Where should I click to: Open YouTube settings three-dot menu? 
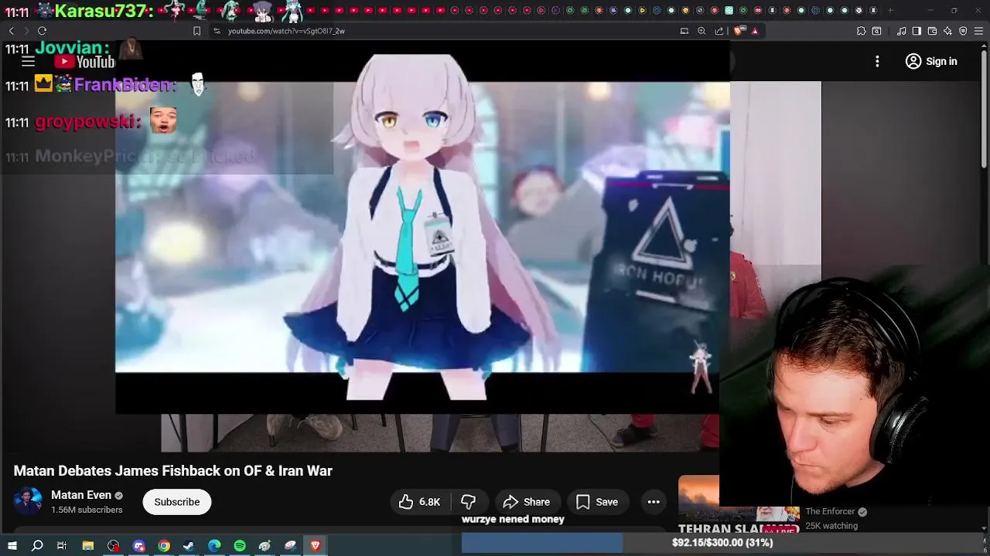tap(877, 61)
